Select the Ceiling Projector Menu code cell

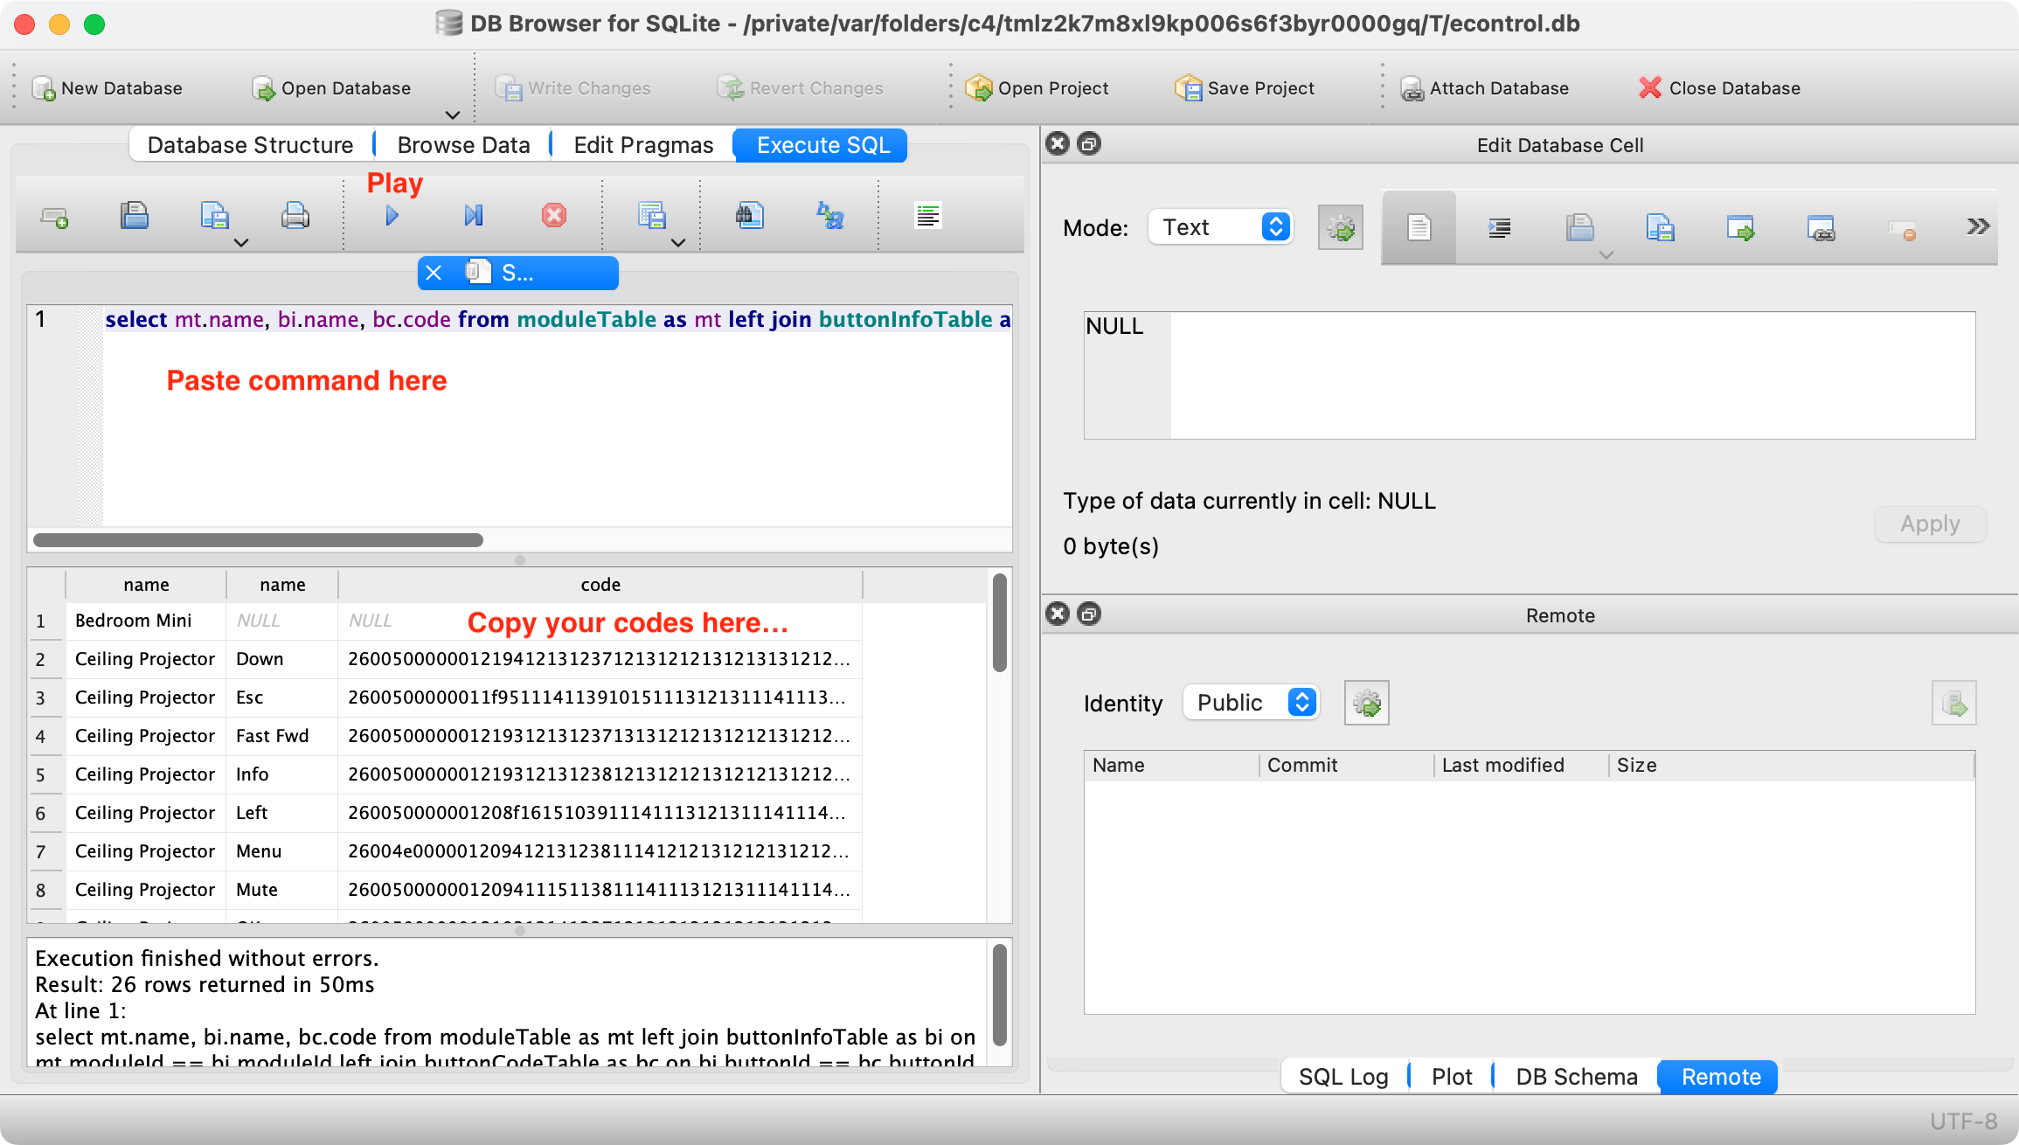coord(600,851)
